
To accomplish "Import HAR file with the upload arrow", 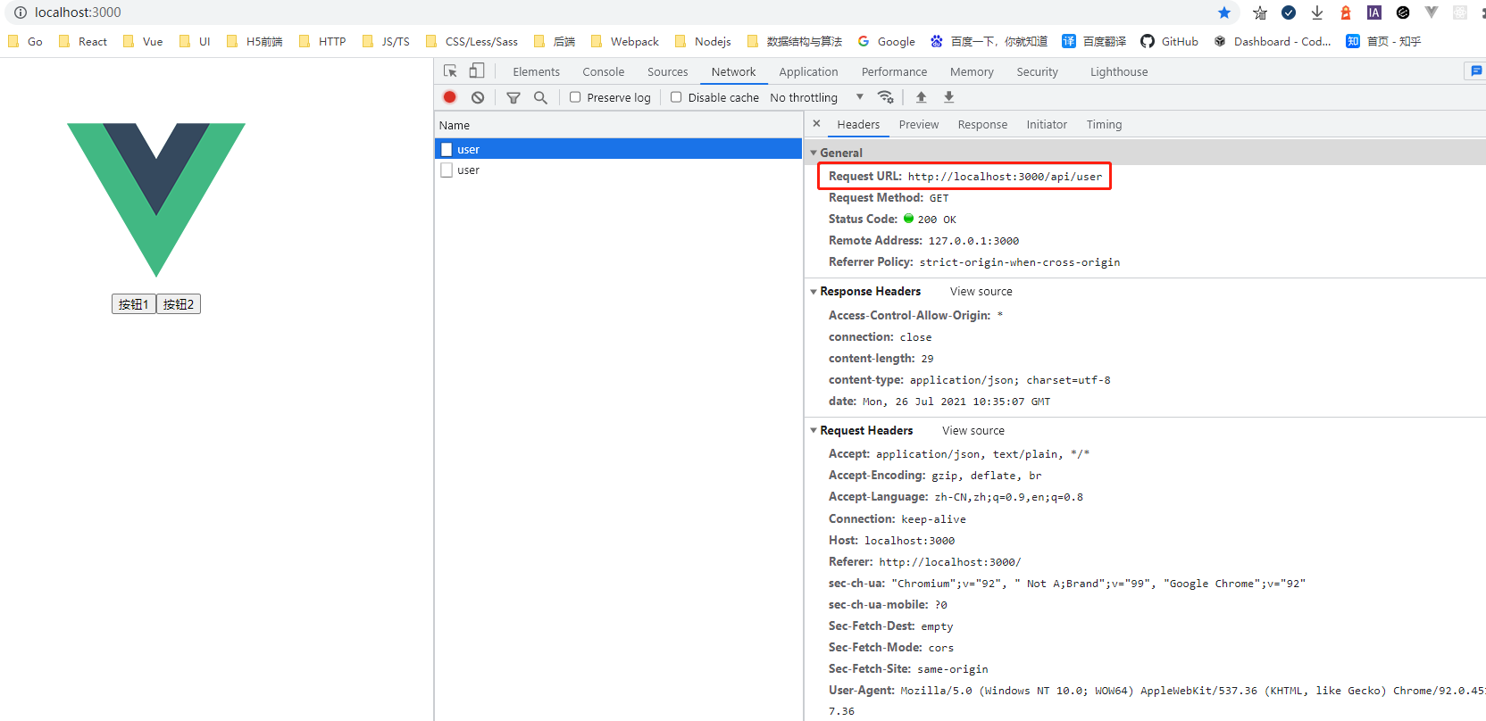I will point(921,97).
